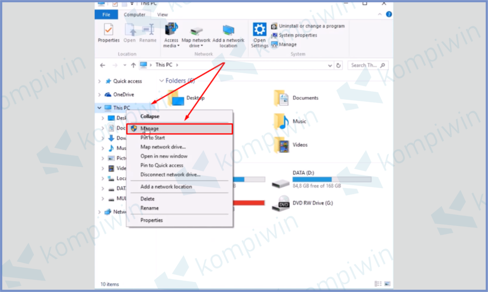Image resolution: width=488 pixels, height=292 pixels.
Task: Open the Access media ribbon dropdown
Action: pyautogui.click(x=171, y=36)
